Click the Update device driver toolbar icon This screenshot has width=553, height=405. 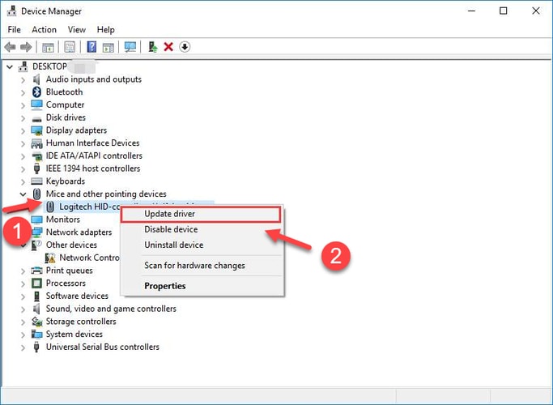point(152,47)
